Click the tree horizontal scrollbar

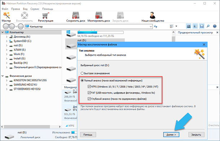(27, 127)
